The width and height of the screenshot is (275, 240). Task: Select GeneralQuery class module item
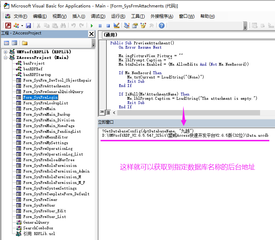[x=36, y=222]
